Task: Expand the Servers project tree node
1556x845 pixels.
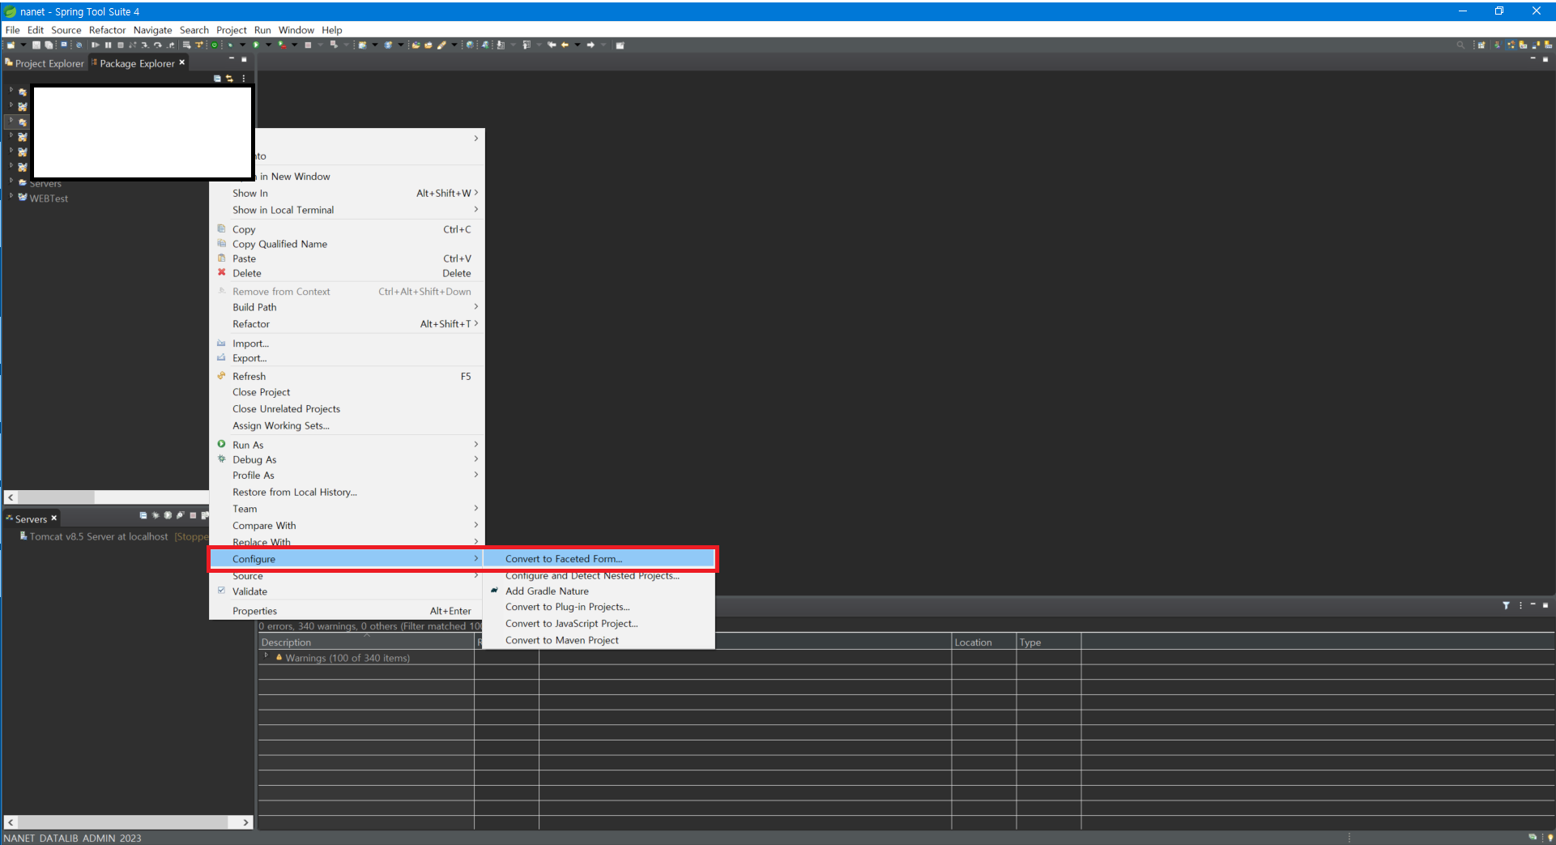Action: pyautogui.click(x=11, y=181)
